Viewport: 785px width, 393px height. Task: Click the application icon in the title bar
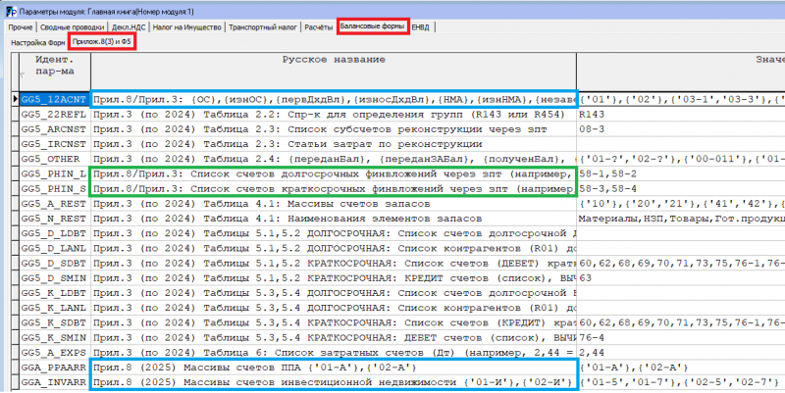[9, 9]
